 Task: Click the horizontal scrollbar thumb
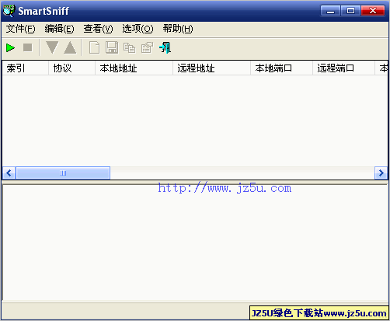tap(63, 173)
